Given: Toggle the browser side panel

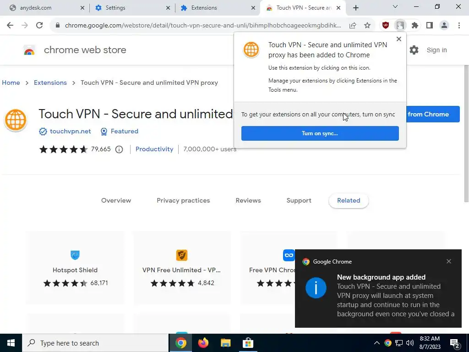Looking at the screenshot, I should pyautogui.click(x=430, y=26).
